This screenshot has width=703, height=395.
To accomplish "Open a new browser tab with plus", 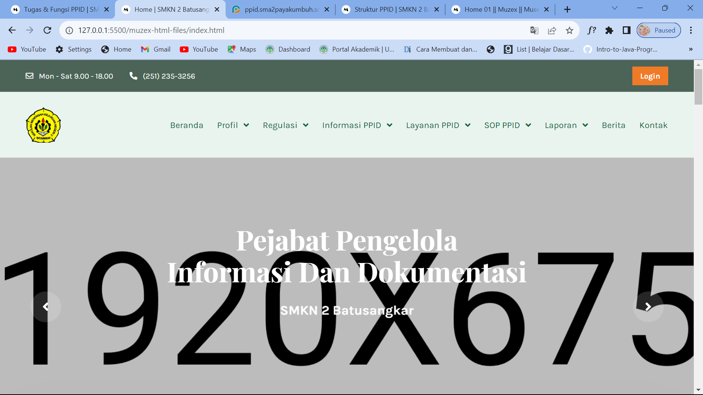I will pyautogui.click(x=567, y=10).
